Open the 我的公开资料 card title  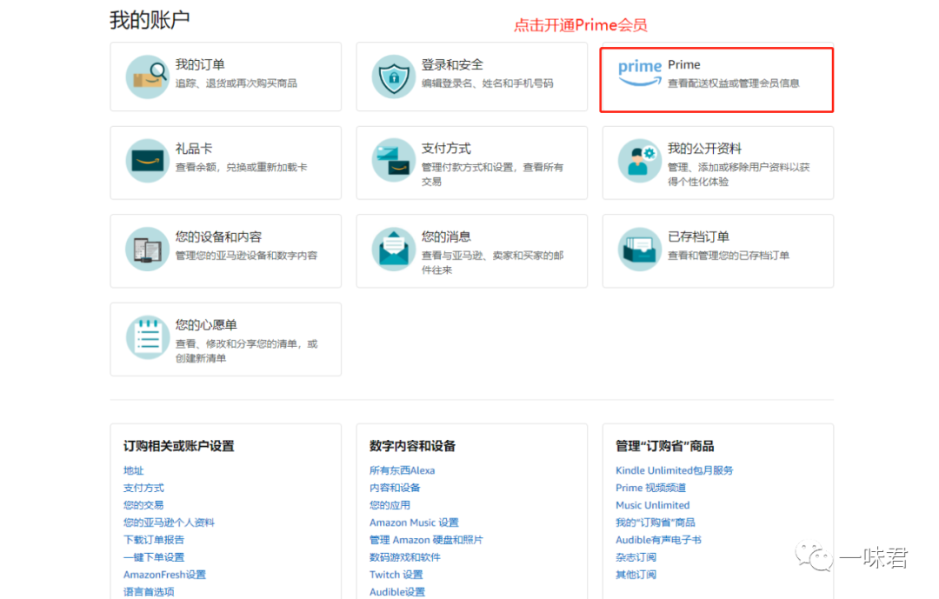click(705, 149)
